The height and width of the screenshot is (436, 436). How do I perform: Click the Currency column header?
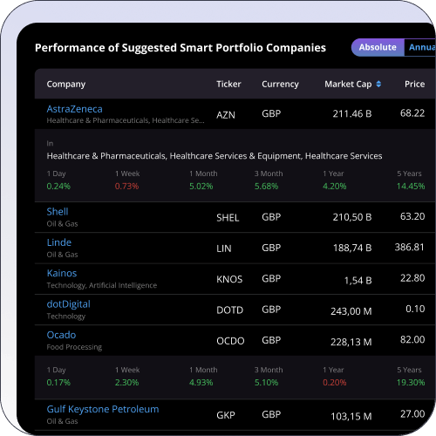[x=280, y=85]
